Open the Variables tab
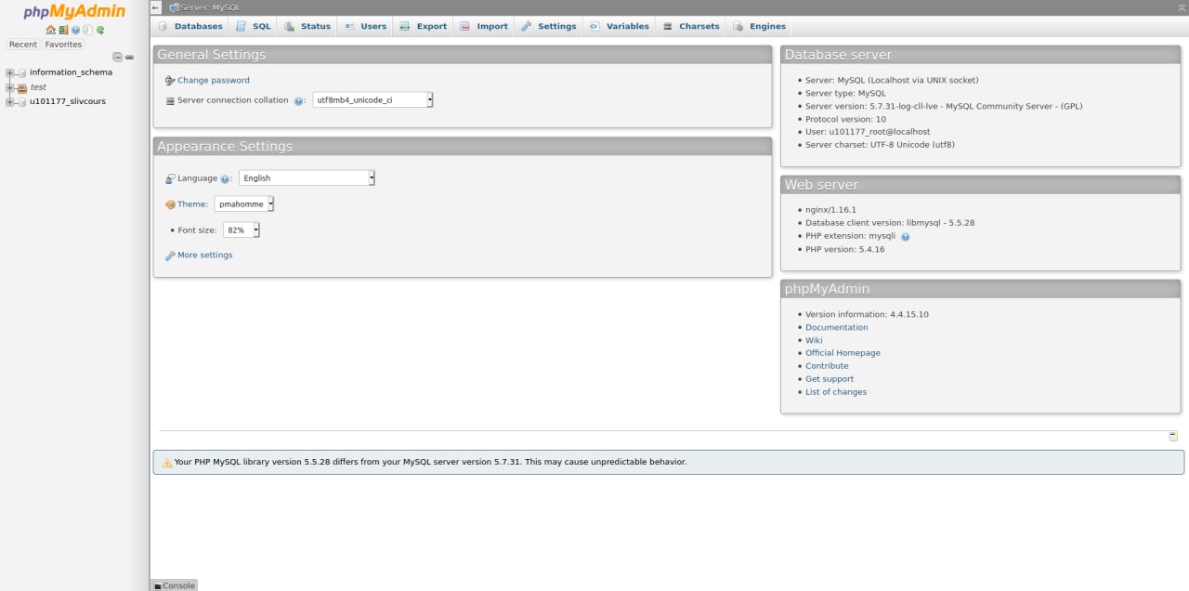This screenshot has width=1189, height=591. point(619,26)
